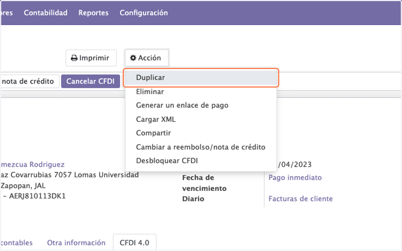Open the Amezcua Rodriguez customer link
Viewport: 402px width, 251px height.
click(x=32, y=164)
